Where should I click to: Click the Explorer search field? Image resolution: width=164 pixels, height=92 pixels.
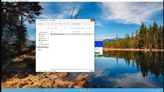pos(80,28)
